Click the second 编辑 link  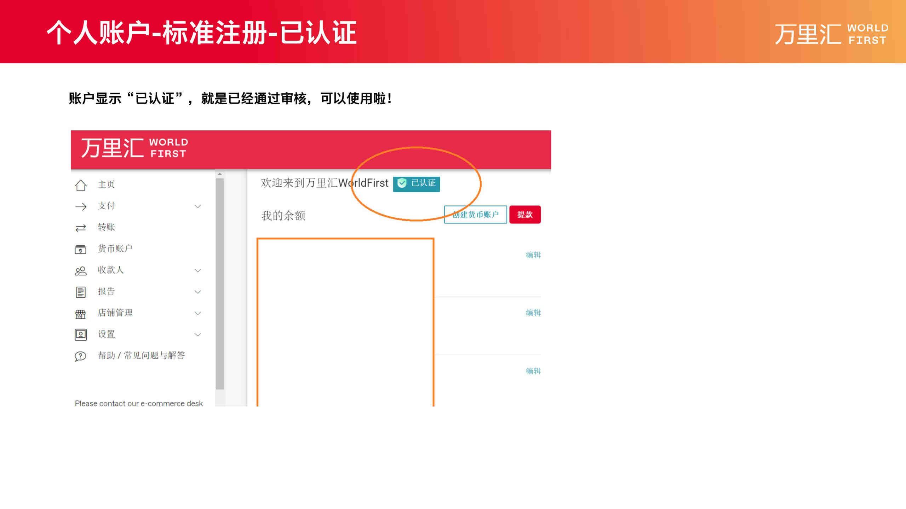[x=533, y=313]
